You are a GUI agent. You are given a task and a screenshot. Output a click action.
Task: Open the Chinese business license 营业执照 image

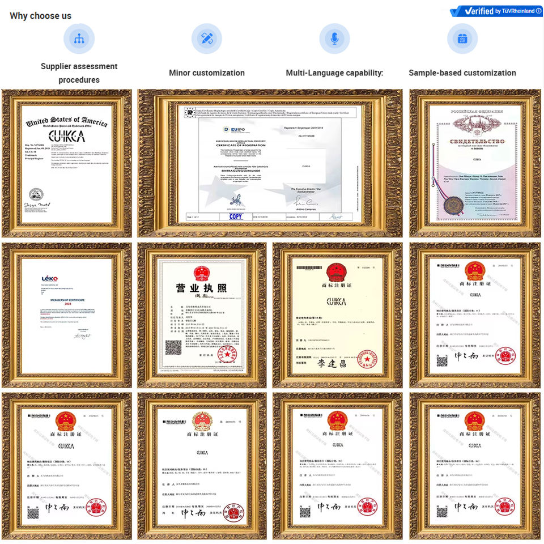(202, 315)
